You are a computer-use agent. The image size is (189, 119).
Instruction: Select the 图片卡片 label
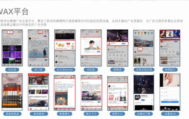[91, 114]
